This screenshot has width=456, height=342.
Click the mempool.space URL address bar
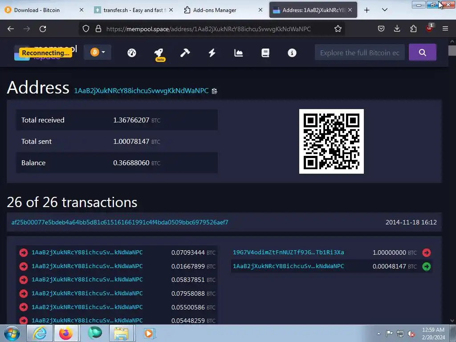pyautogui.click(x=208, y=29)
